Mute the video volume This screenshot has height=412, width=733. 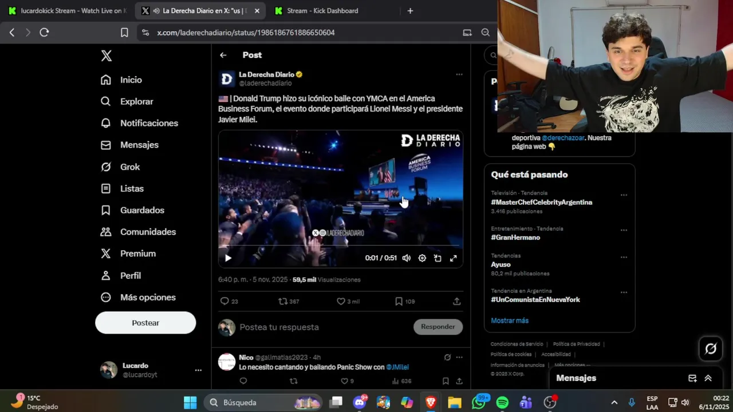pyautogui.click(x=407, y=258)
